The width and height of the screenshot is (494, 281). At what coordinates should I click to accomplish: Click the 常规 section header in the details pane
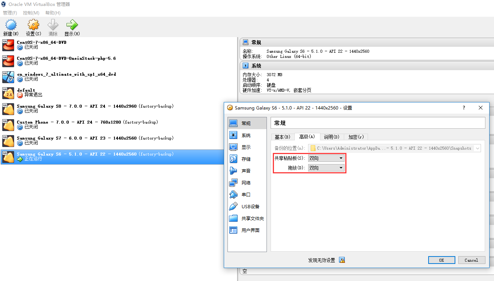tap(367, 42)
